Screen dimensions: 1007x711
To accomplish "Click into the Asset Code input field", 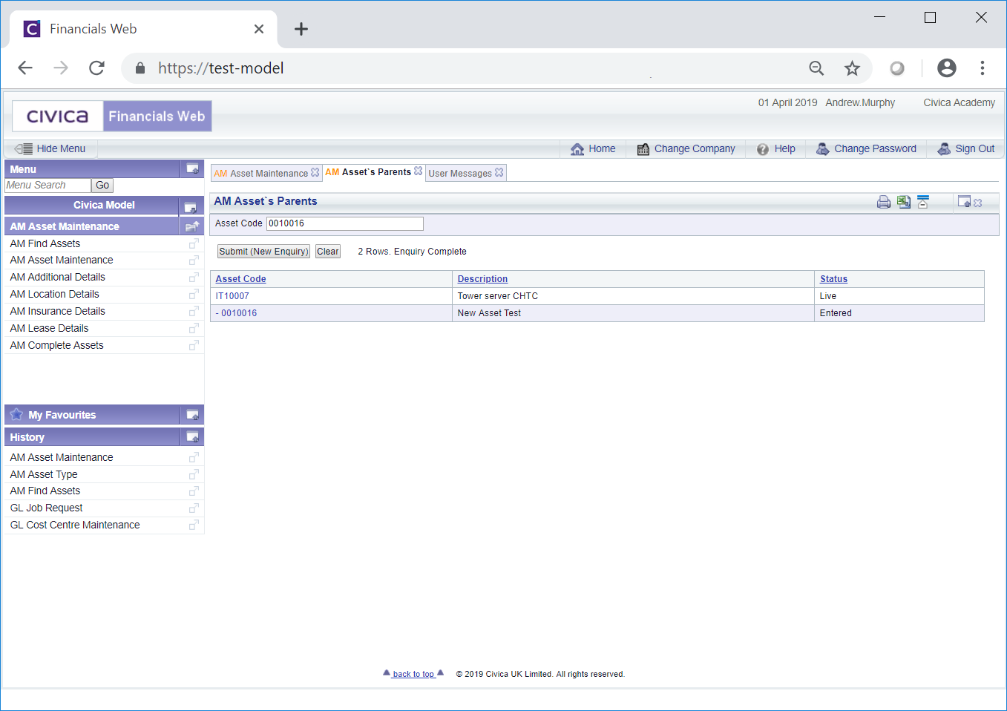I will pos(345,223).
